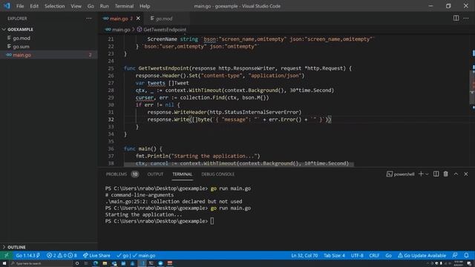Open the Output panel tab
Image resolution: width=475 pixels, height=267 pixels.
pyautogui.click(x=155, y=174)
